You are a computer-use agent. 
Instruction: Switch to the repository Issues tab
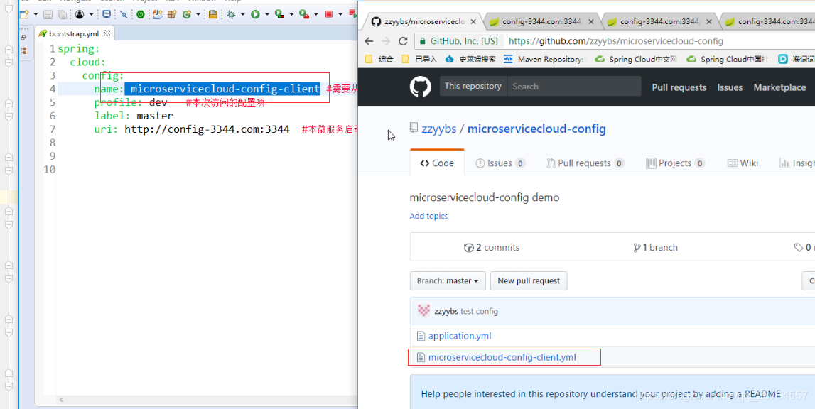coord(500,163)
